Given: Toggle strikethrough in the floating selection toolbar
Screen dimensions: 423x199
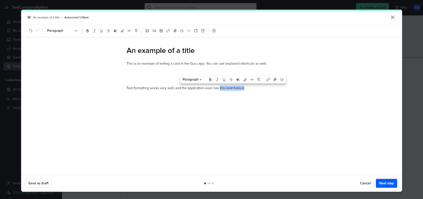Looking at the screenshot, I should tap(231, 80).
